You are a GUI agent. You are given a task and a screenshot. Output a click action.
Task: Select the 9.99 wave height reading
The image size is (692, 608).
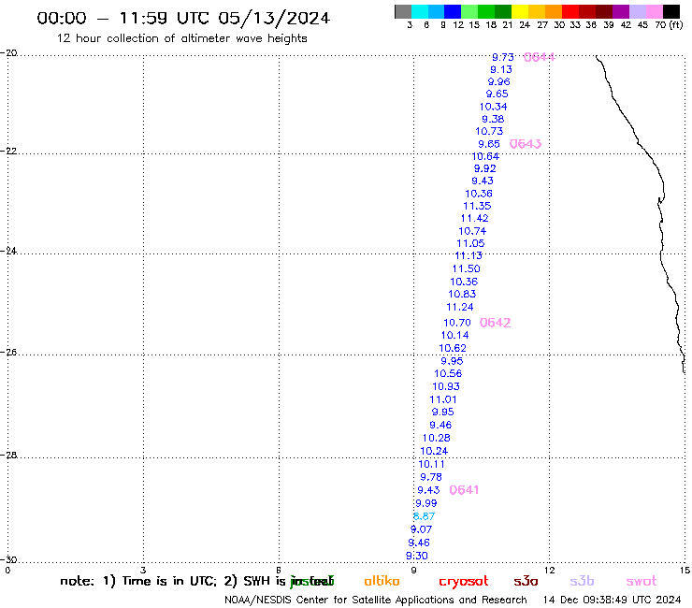tap(425, 503)
